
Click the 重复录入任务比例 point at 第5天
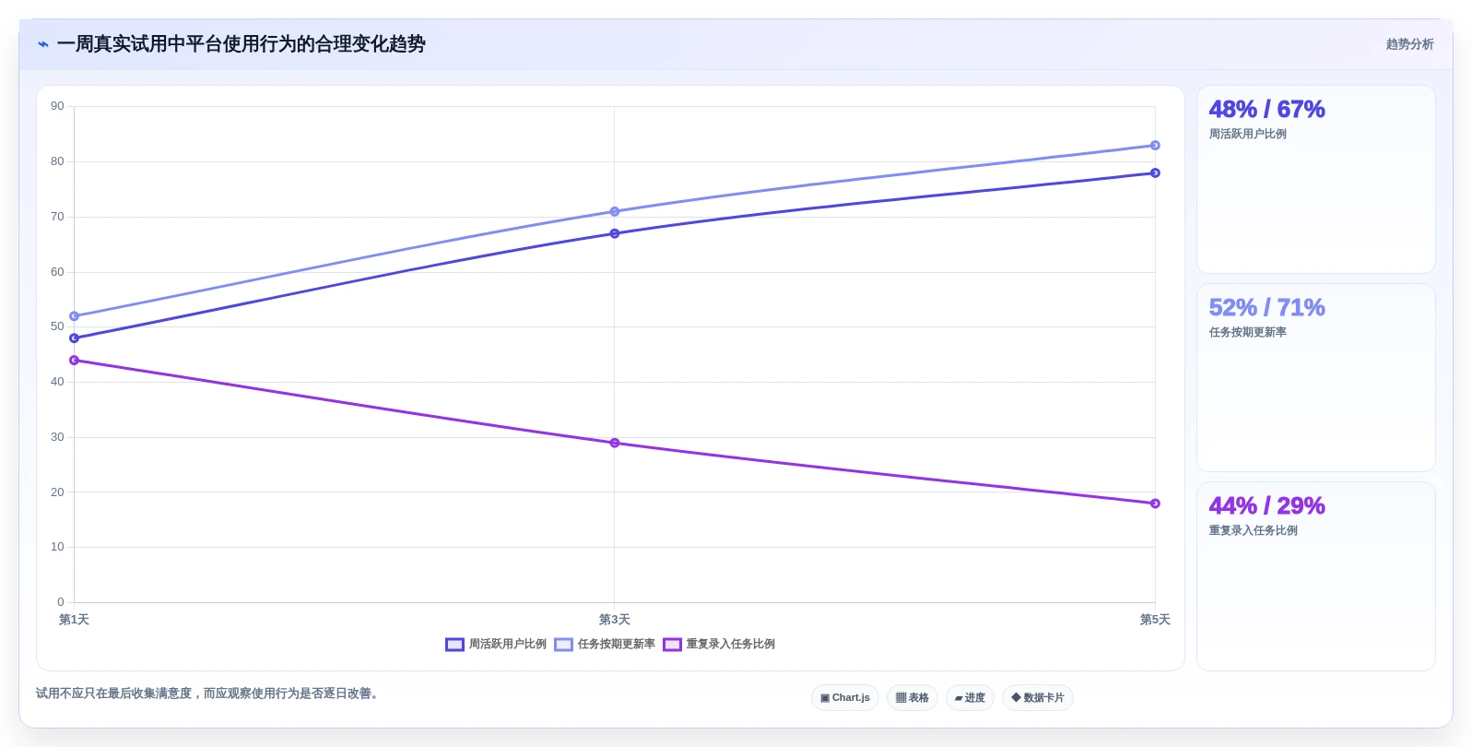pos(1155,504)
